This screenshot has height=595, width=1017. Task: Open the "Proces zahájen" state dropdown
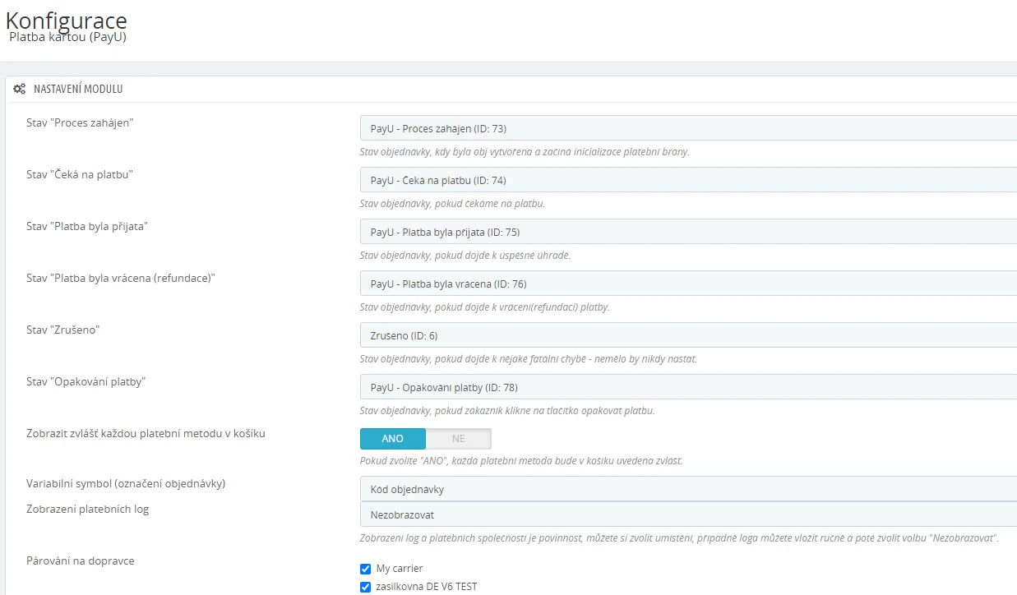687,128
